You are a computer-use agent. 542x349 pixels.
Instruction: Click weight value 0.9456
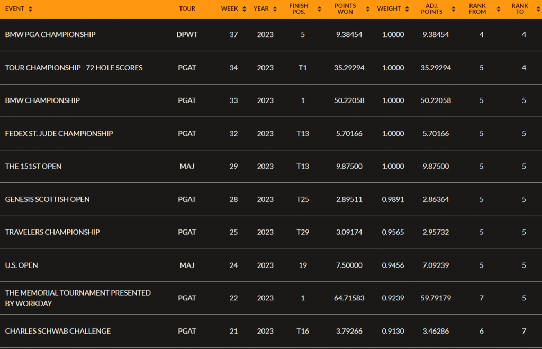(393, 265)
